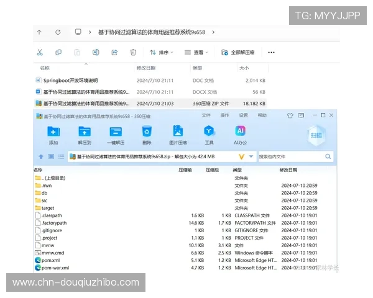The width and height of the screenshot is (373, 298).
Task: Launch the AI办公 feature icon
Action: coord(241,132)
